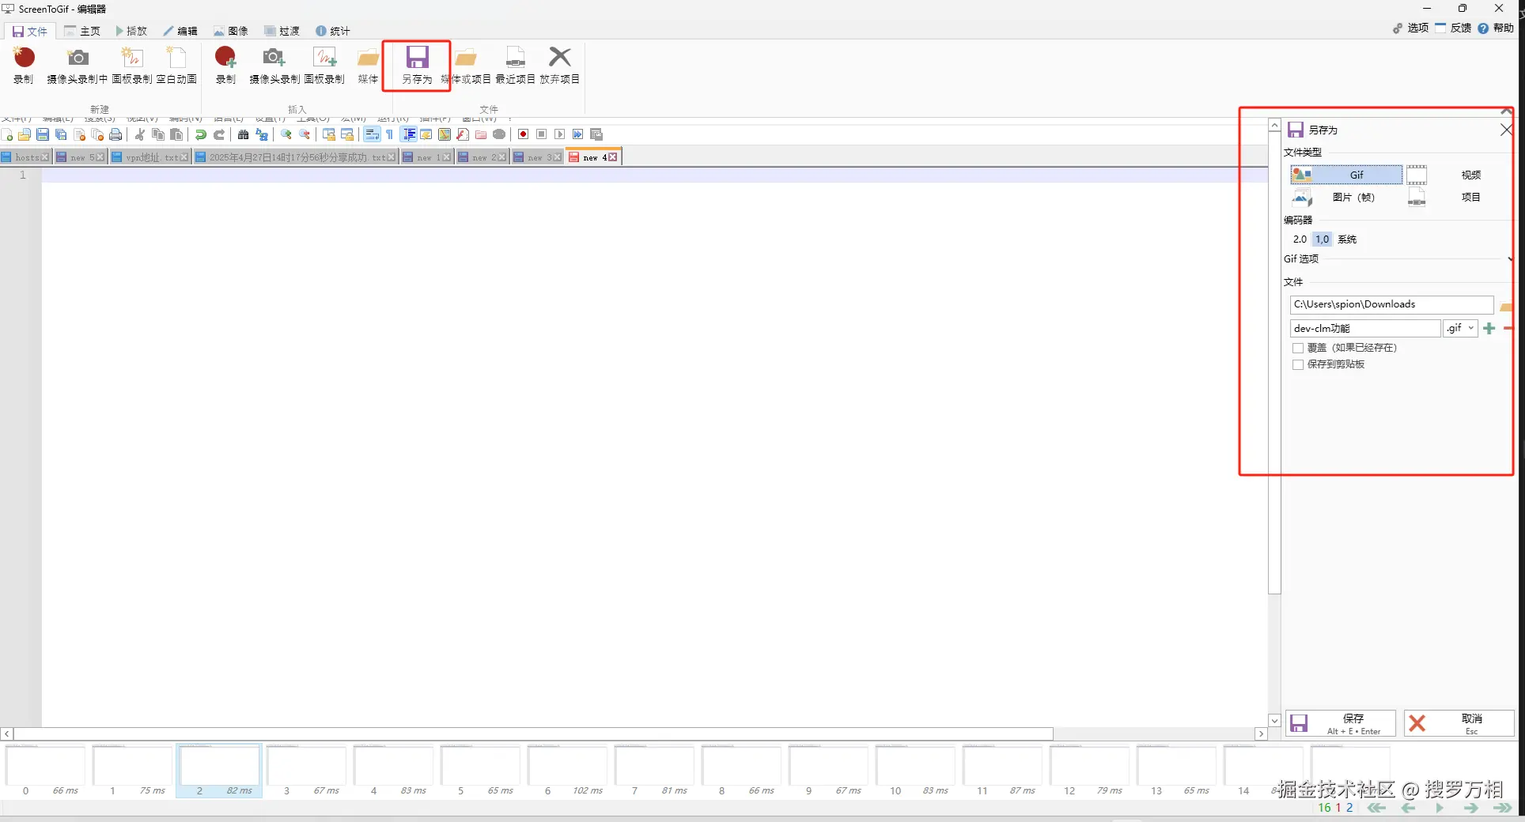Switch to the 图像 ribbon tab
Image resolution: width=1525 pixels, height=822 pixels.
[x=231, y=32]
